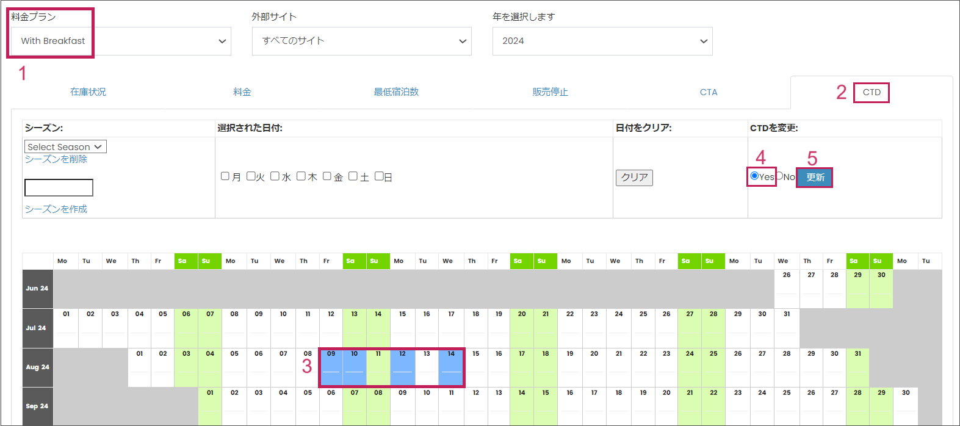Click the シーズンを削除 link
Image resolution: width=960 pixels, height=426 pixels.
tap(56, 159)
